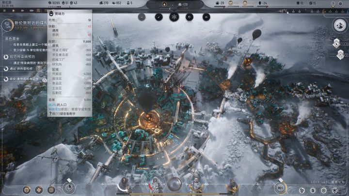Open the story scroll icon at top-left
This screenshot has width=349, height=196.
coord(8,25)
